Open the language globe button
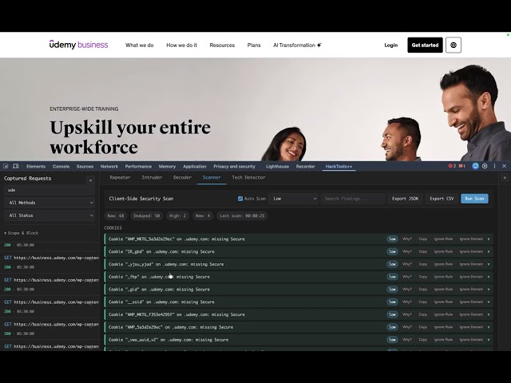 pos(454,45)
